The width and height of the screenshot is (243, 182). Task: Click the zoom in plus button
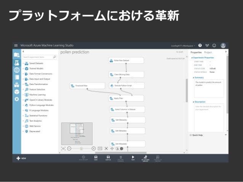pyautogui.click(x=94, y=149)
